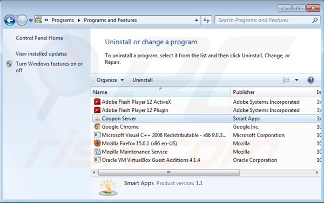The width and height of the screenshot is (324, 203).
Task: Click the Flash Player 12 Plugin icon
Action: (x=97, y=110)
